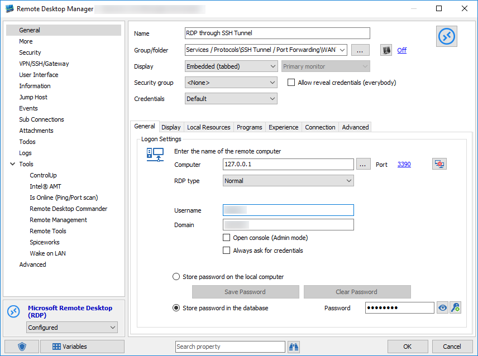Click the monitor icon beside the Off link
Viewport: 478px width, 356px height.
[386, 50]
